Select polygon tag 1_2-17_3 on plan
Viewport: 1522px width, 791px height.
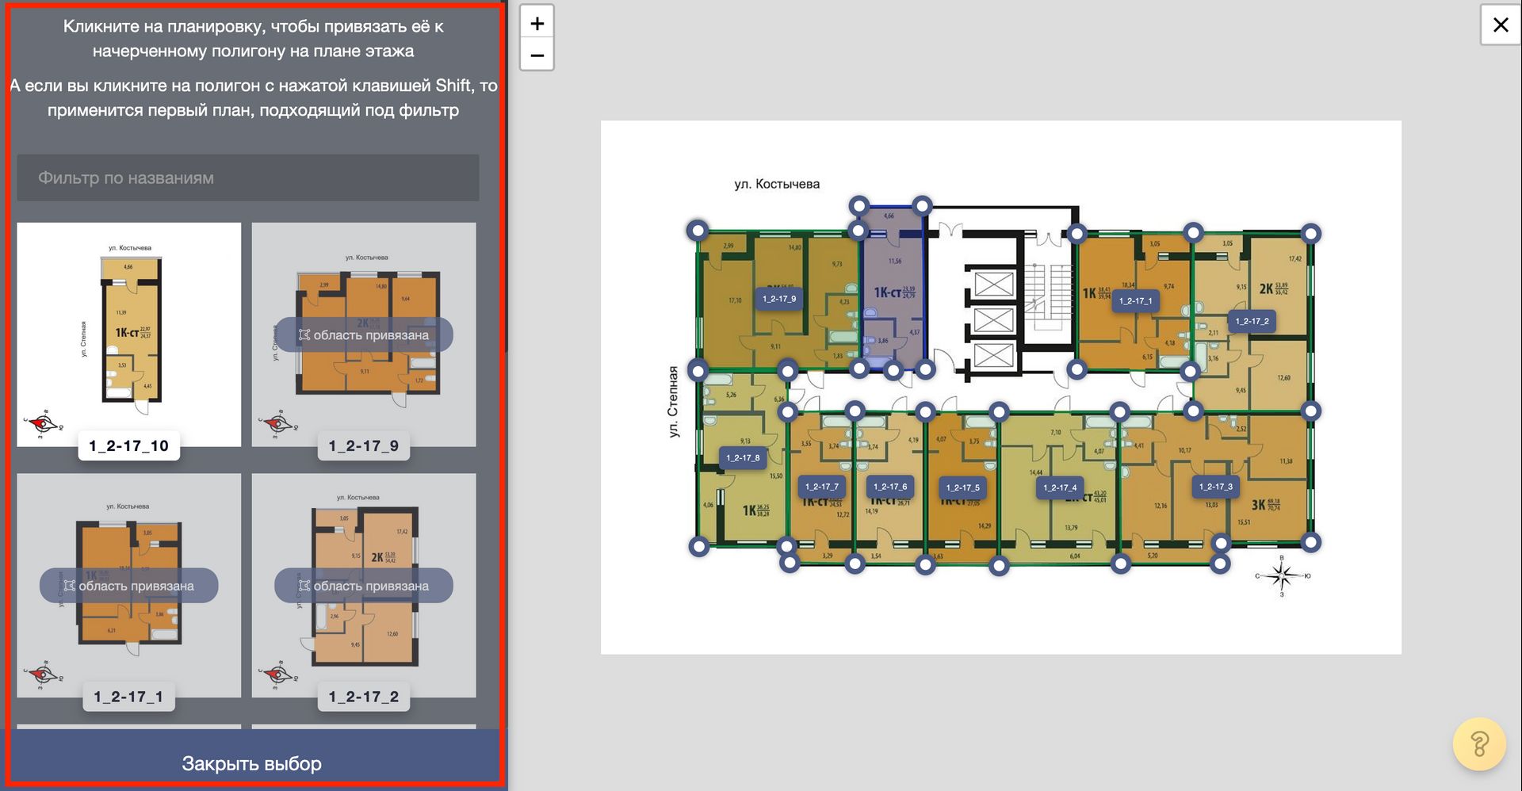1216,487
